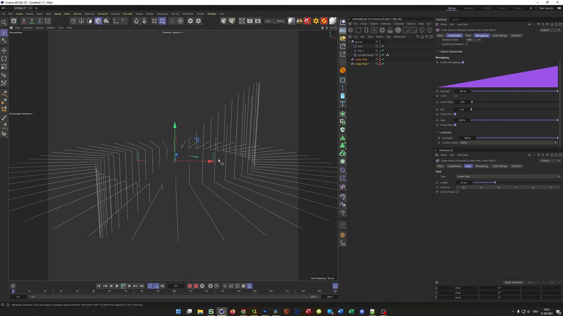The height and width of the screenshot is (316, 563).
Task: Collapse the Splines tree item
Action: click(349, 42)
